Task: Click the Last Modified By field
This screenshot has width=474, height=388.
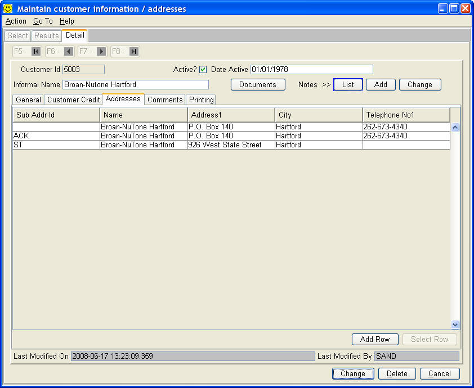Action: tap(417, 357)
